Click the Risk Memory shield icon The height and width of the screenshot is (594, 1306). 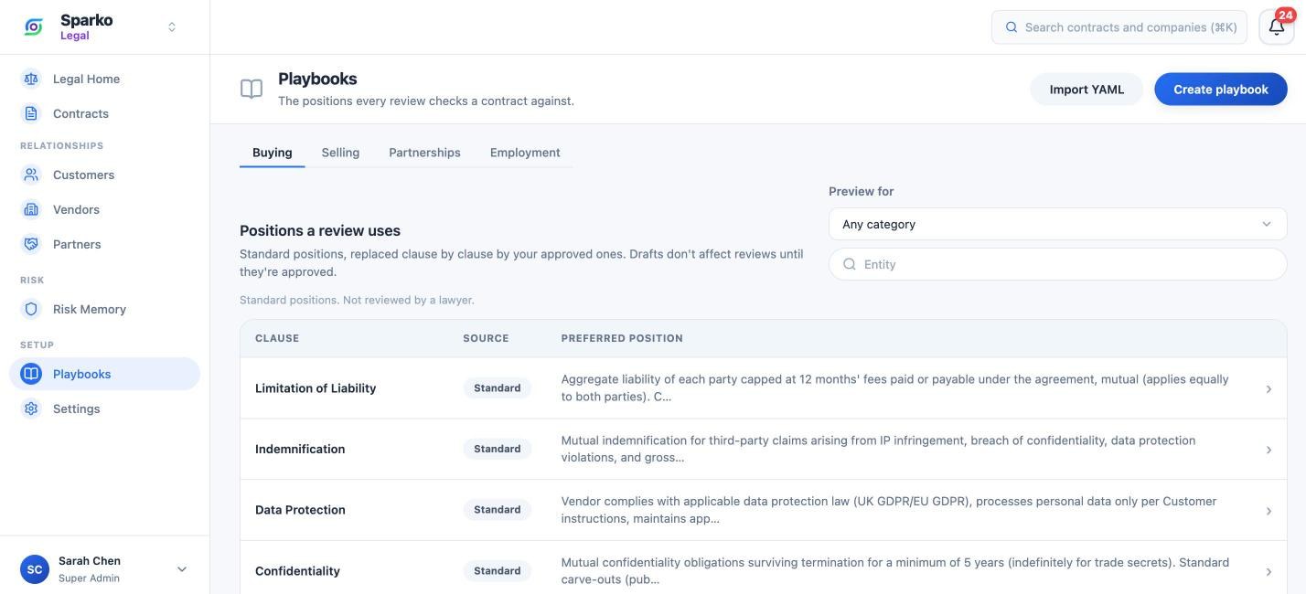point(31,309)
